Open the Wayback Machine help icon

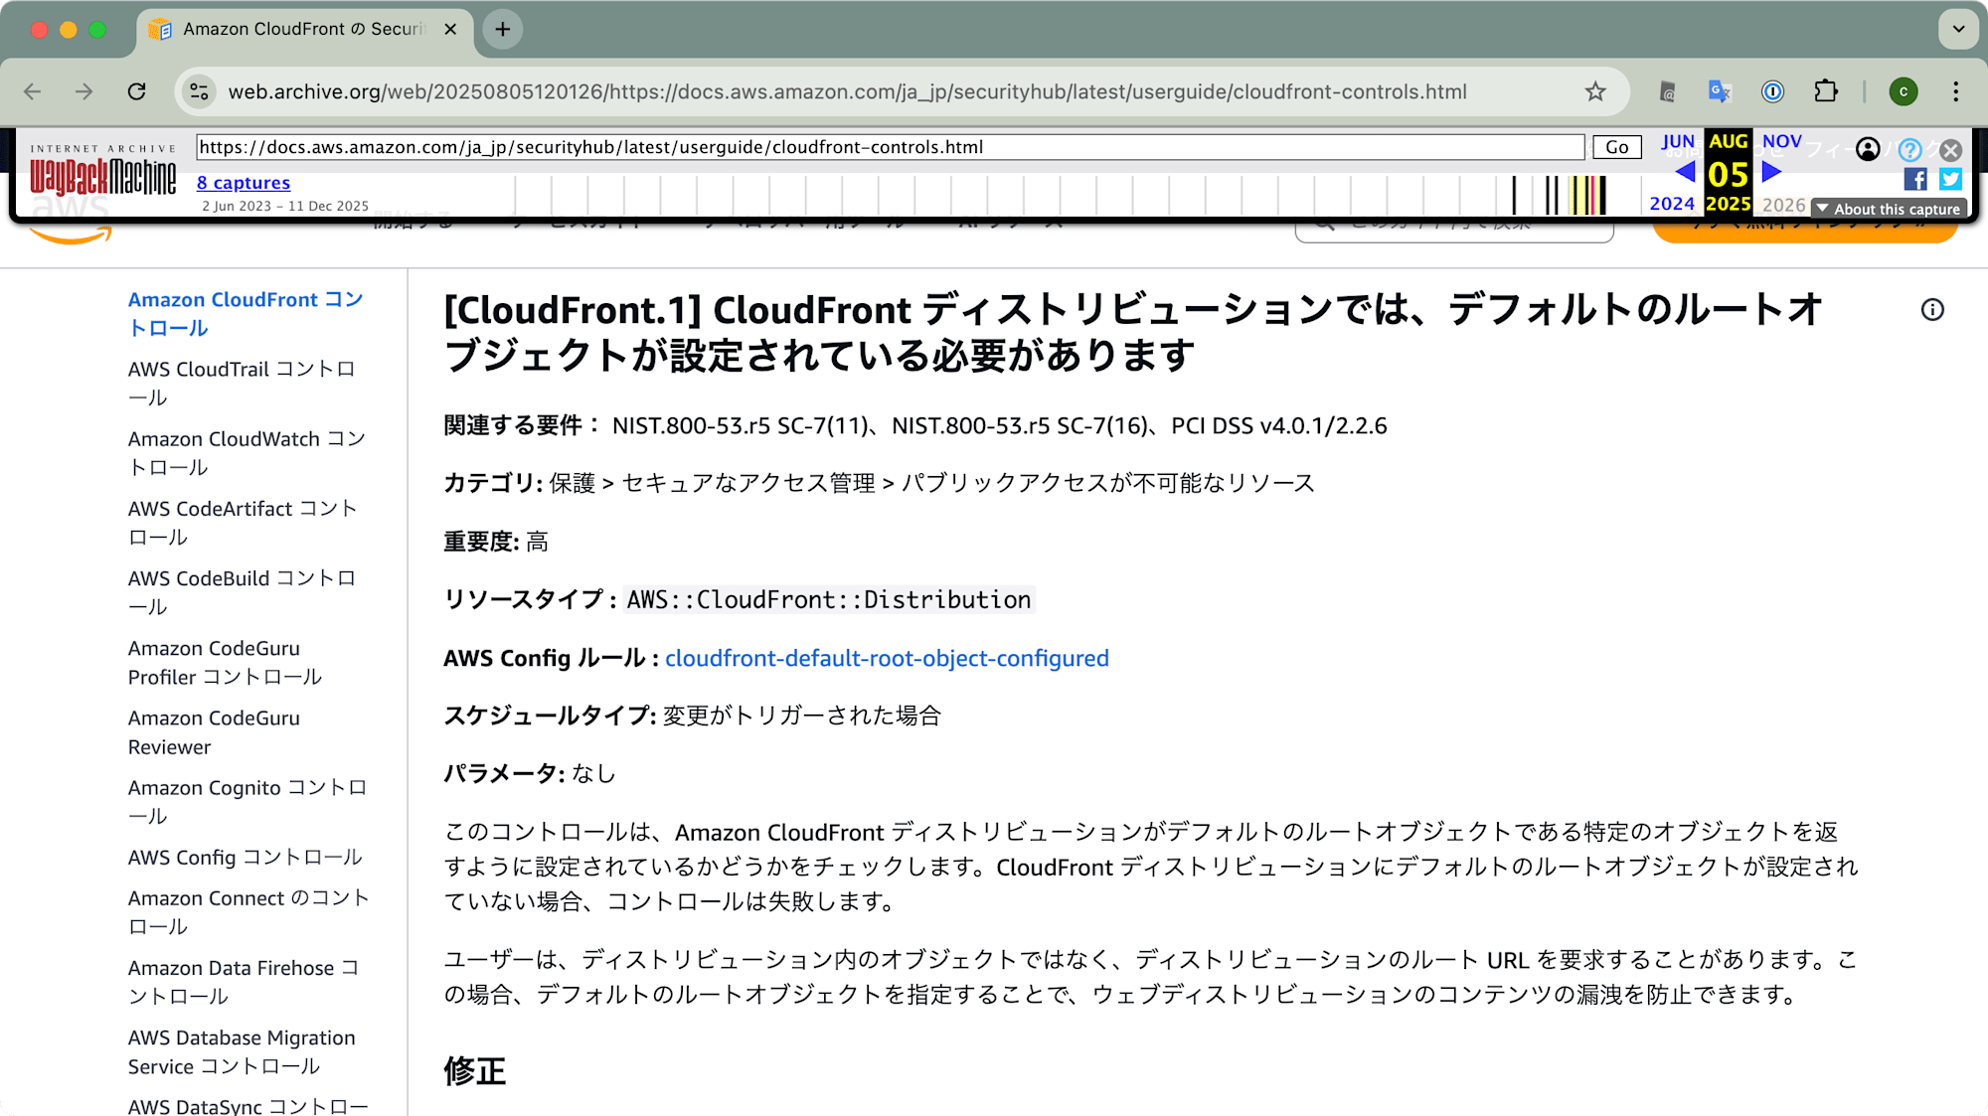tap(1909, 150)
